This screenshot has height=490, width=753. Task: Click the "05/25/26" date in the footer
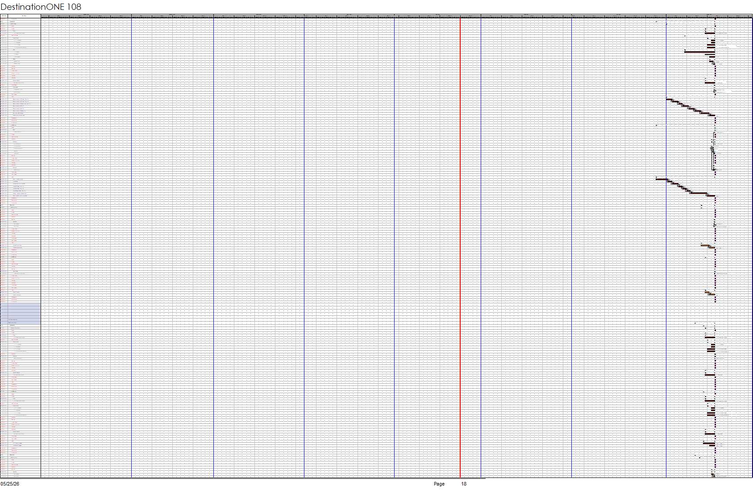(x=10, y=484)
